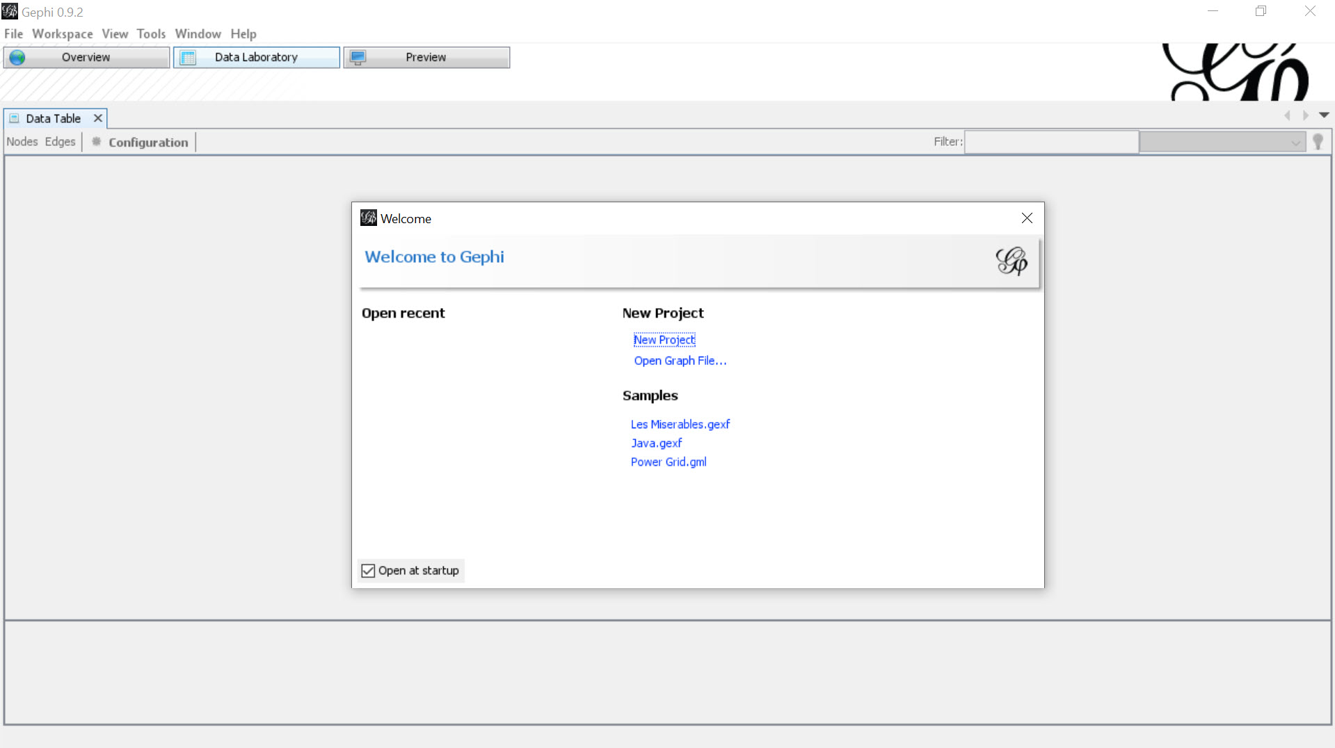Screen dimensions: 1335x748
Task: Click the Welcome dialog title icon
Action: [x=369, y=218]
